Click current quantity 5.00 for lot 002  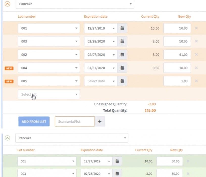coord(156,55)
